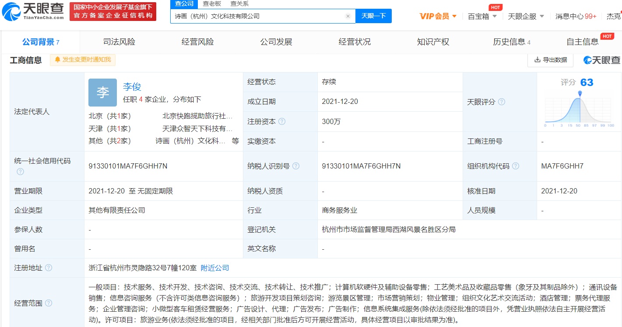The height and width of the screenshot is (327, 622).
Task: Click help icon next to 注册地址
Action: pos(49,268)
